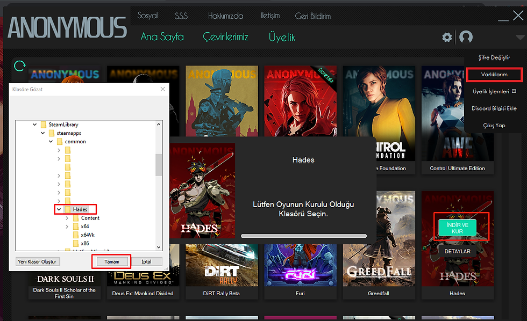Click the green refresh icon
Image resolution: width=527 pixels, height=321 pixels.
(20, 65)
